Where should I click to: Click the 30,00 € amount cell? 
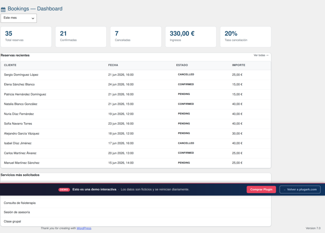click(x=237, y=133)
